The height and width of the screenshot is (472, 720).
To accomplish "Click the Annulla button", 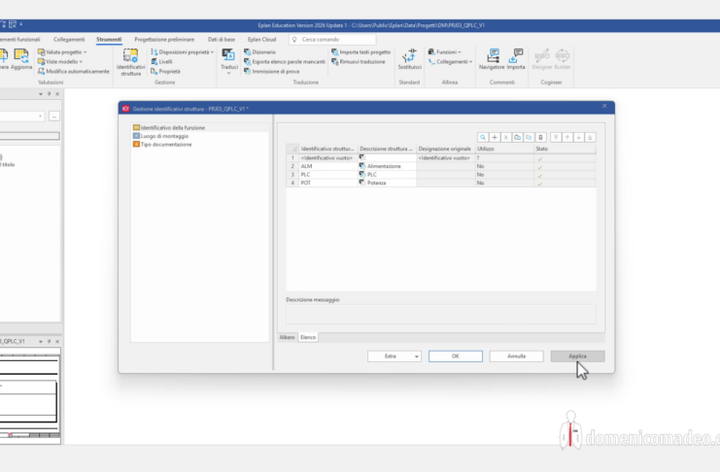I will coord(516,356).
